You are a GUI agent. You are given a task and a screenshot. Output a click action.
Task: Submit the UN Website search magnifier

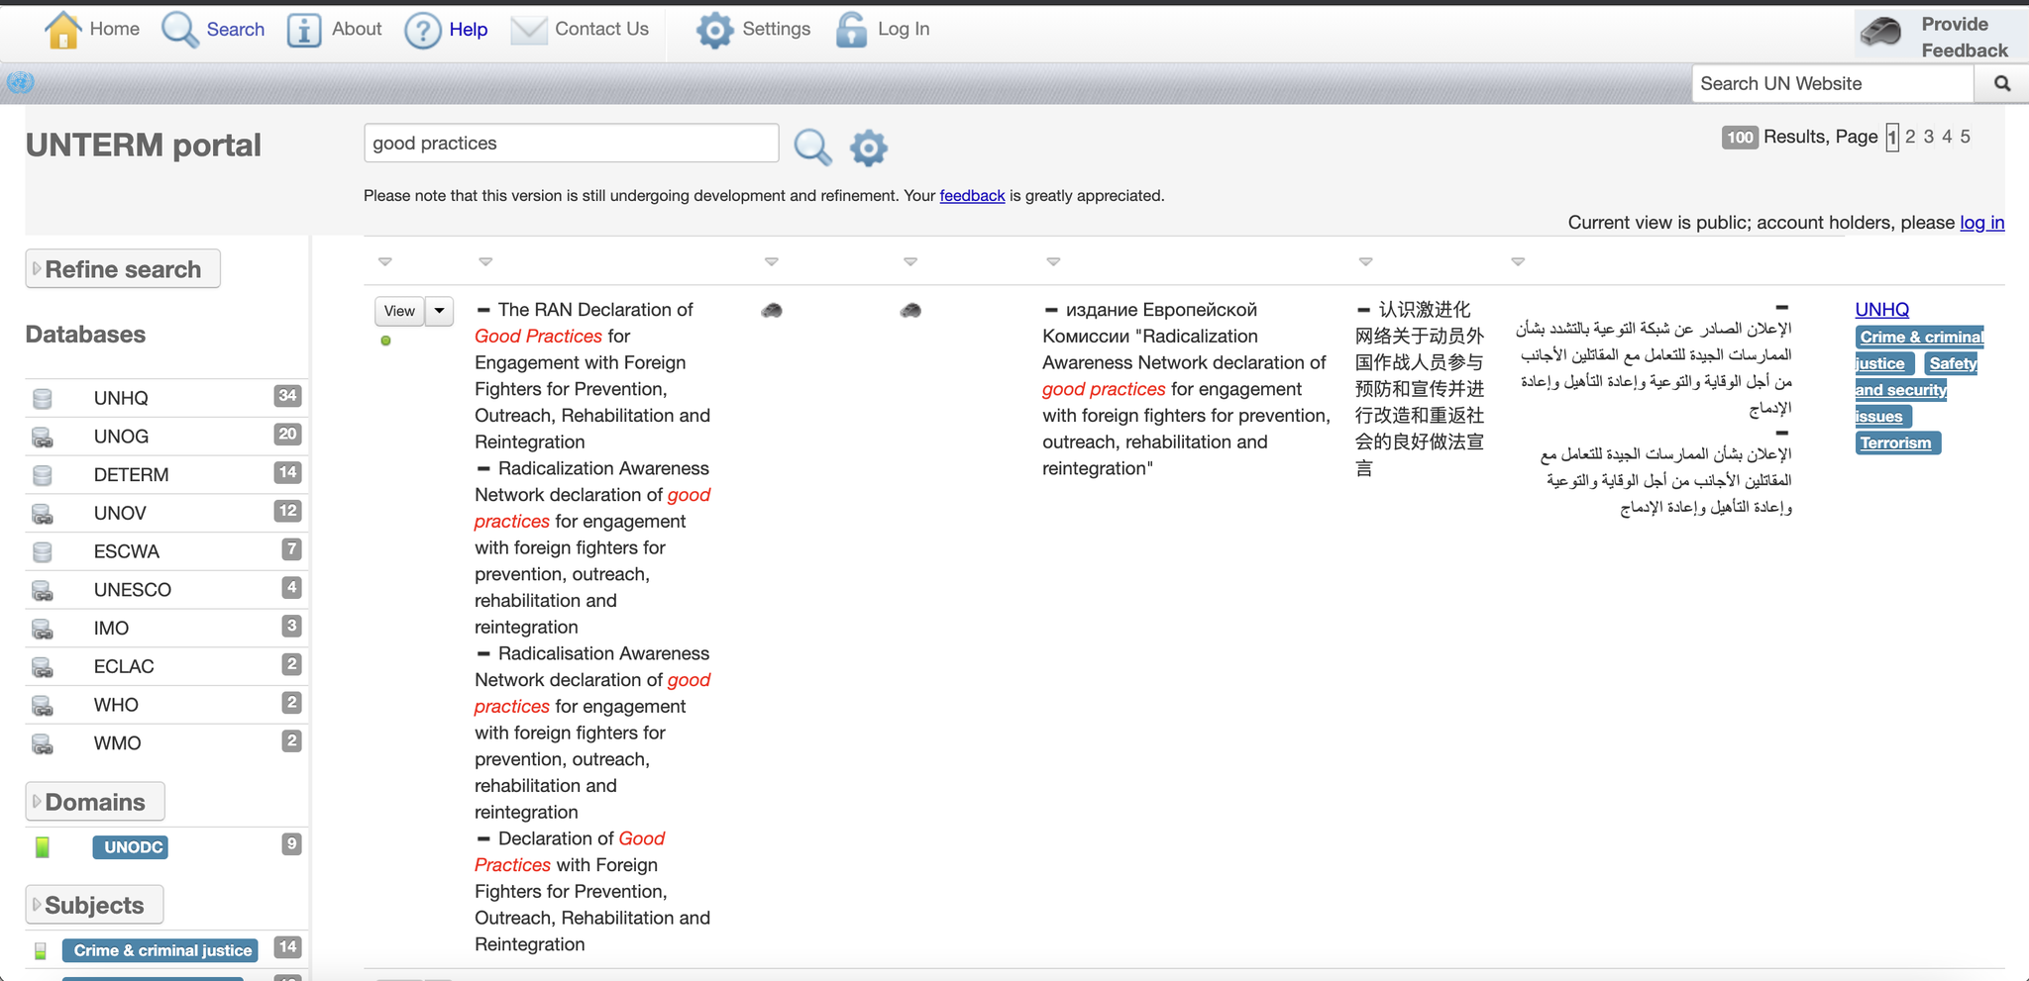pyautogui.click(x=2001, y=83)
